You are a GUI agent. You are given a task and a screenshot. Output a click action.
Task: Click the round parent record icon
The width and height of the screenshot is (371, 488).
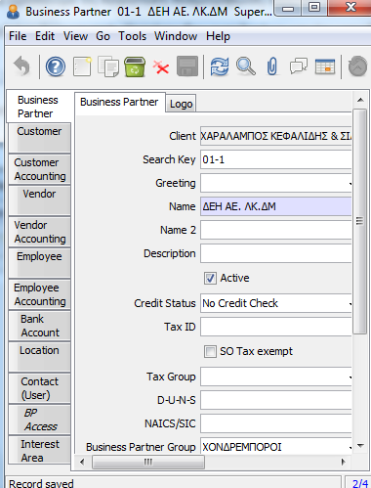point(357,67)
